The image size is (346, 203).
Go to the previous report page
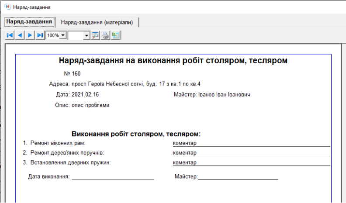[20, 35]
